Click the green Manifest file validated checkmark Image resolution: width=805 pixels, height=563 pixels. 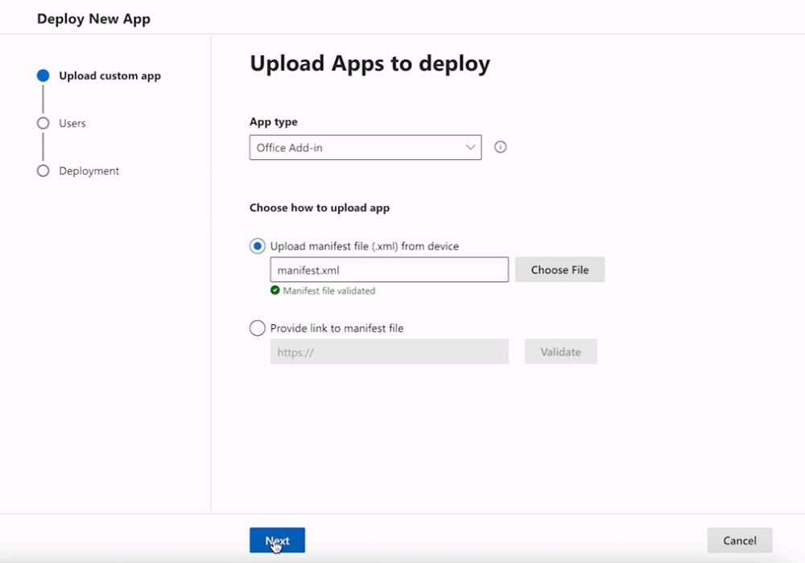[x=275, y=290]
